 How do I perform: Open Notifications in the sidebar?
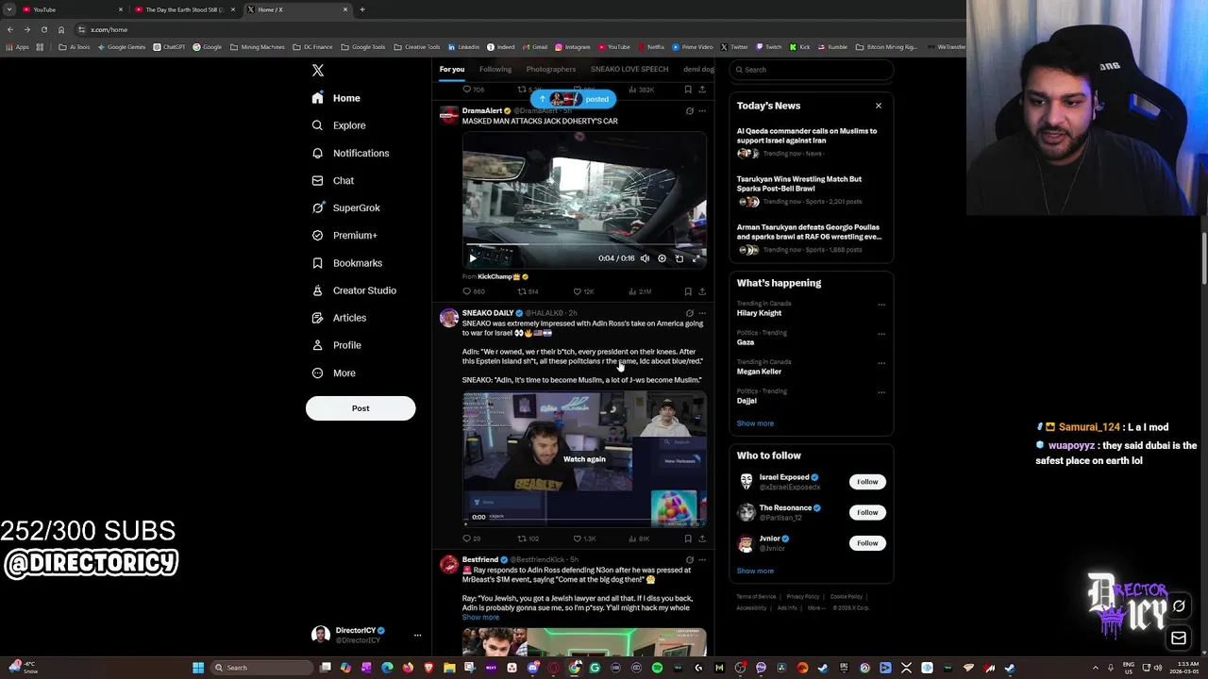[x=350, y=153]
